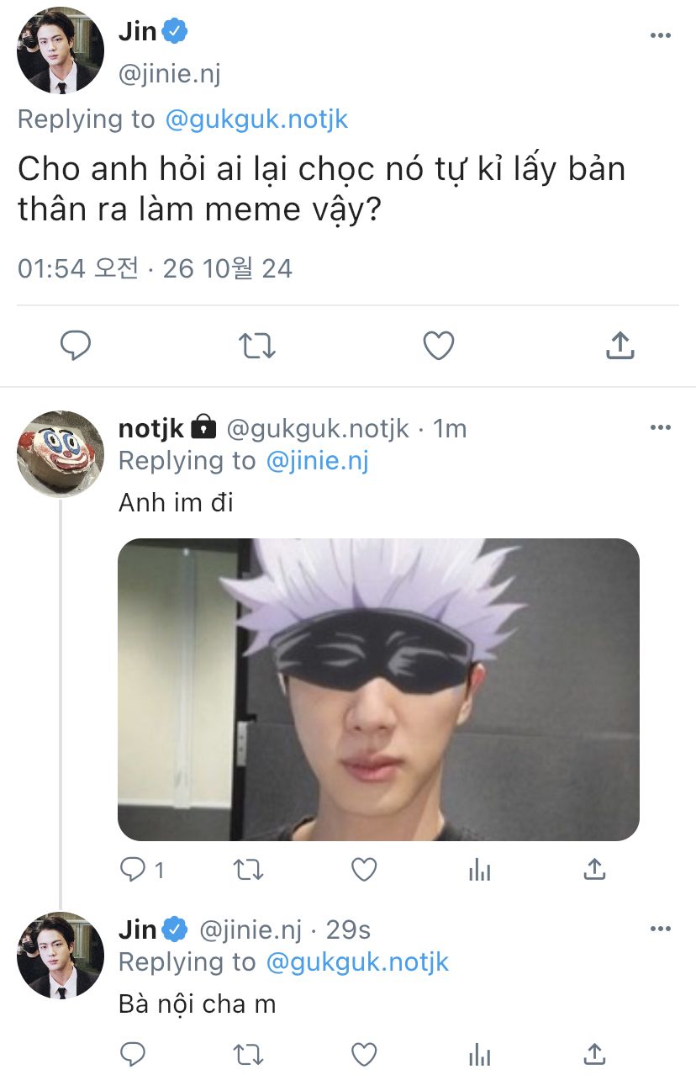The height and width of the screenshot is (1075, 696).
Task: Like Jin's main tweet
Action: tap(438, 346)
